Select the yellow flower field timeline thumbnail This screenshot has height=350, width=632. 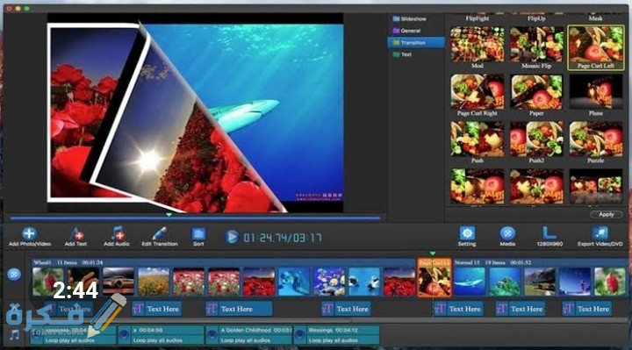154,281
